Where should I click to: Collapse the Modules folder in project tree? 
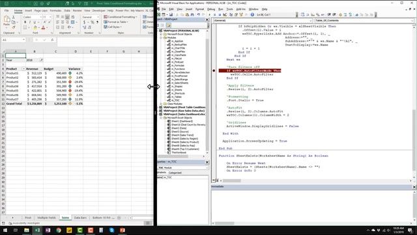pyautogui.click(x=161, y=38)
